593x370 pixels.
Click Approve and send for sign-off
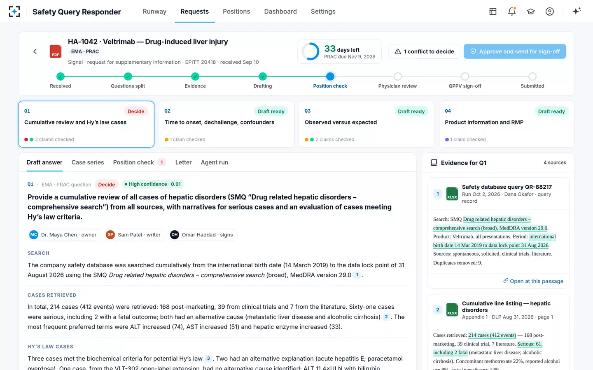pos(515,51)
